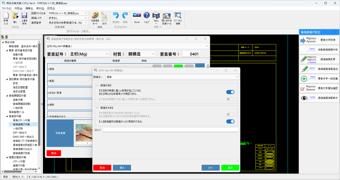This screenshot has height=180, width=340.
Task: Collapse 橋梁点検 tree root
Action: pos(3,42)
